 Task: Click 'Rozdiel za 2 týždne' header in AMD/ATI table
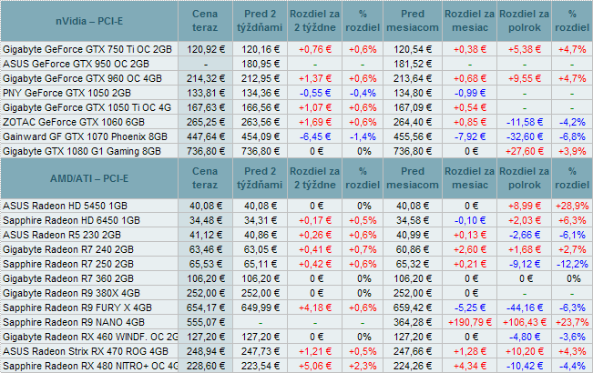314,177
